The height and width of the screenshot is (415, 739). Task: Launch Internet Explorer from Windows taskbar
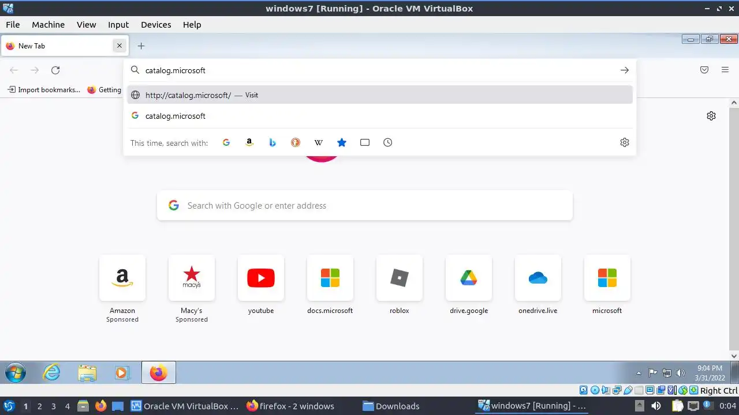coord(52,373)
